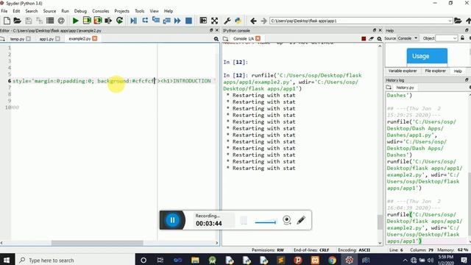This screenshot has width=471, height=265.
Task: Browse working directory folder icon
Action: pyautogui.click(x=458, y=21)
